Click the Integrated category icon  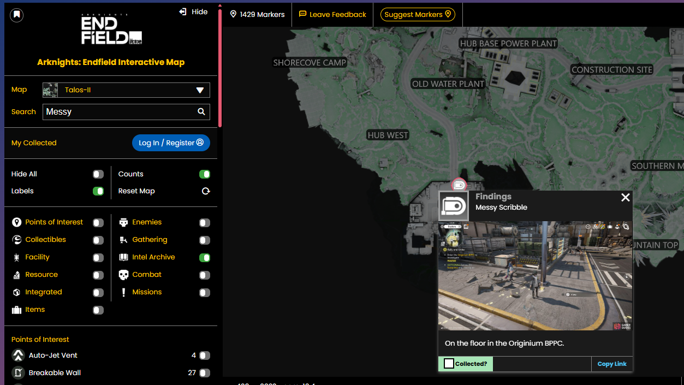(17, 292)
